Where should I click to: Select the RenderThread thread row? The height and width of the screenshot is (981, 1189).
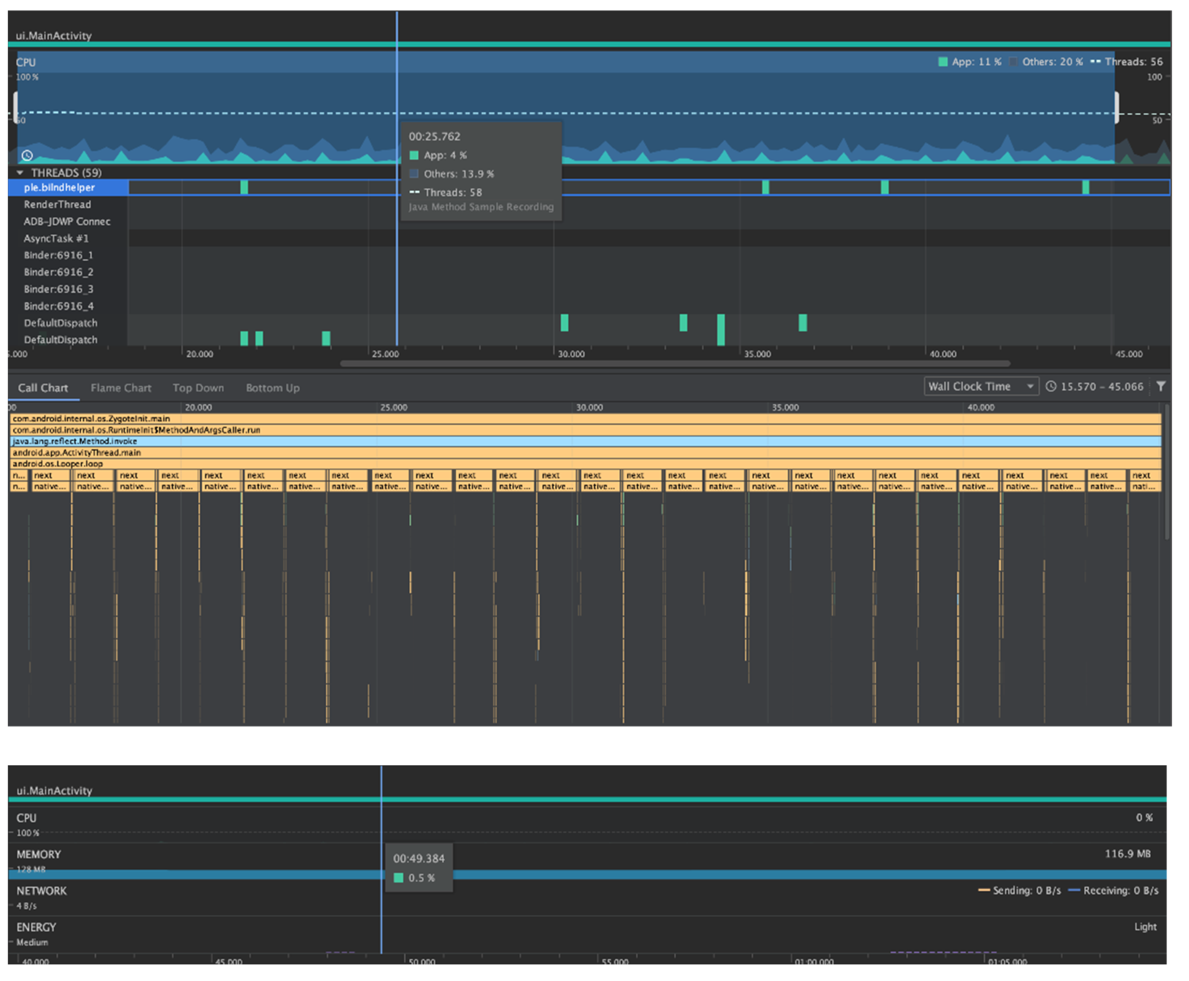[57, 205]
